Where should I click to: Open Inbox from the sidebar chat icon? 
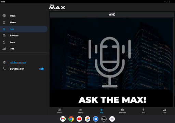[x=4, y=16]
